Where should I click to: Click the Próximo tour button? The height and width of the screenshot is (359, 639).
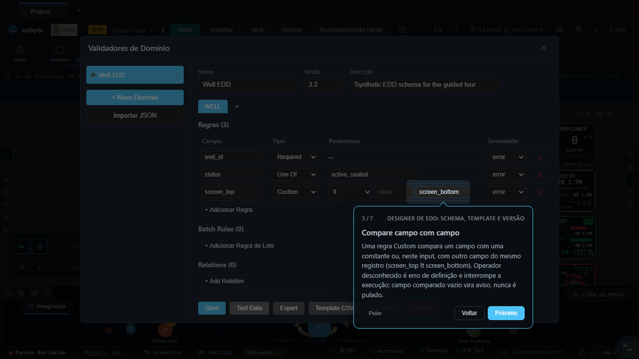point(506,313)
